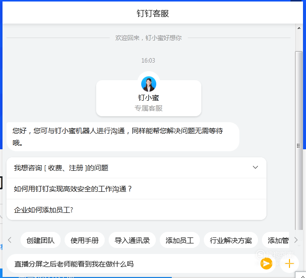Open the orange plus attachment button
306x278 pixels.
tap(289, 263)
